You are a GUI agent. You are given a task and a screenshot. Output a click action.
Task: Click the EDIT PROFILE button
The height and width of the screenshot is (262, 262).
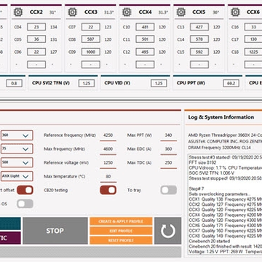121,231
